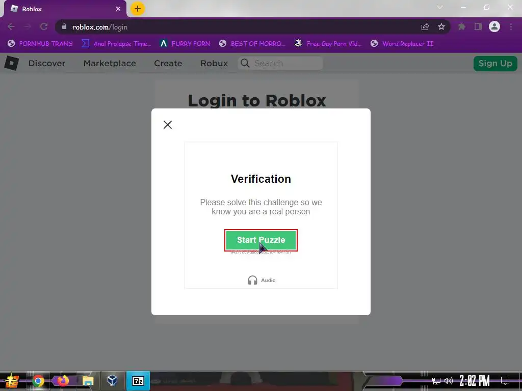Switch to the Audio challenge option
Screen dimensions: 522x391
pyautogui.click(x=262, y=281)
